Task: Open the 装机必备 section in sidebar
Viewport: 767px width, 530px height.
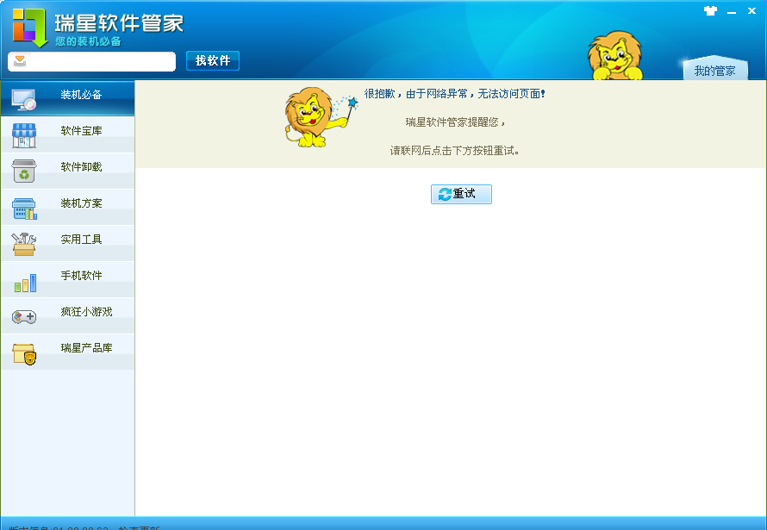Action: 67,97
